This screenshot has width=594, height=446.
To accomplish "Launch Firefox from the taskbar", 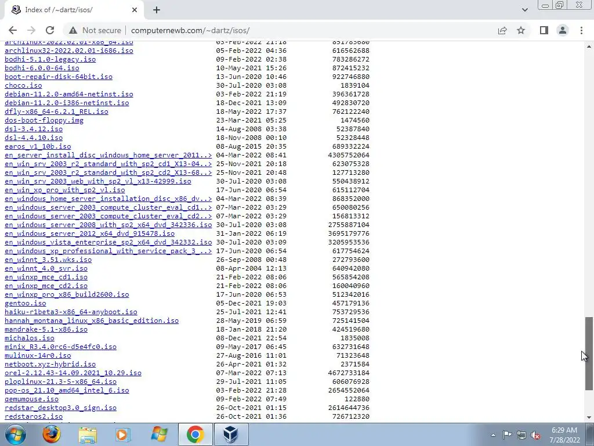I will [51, 434].
